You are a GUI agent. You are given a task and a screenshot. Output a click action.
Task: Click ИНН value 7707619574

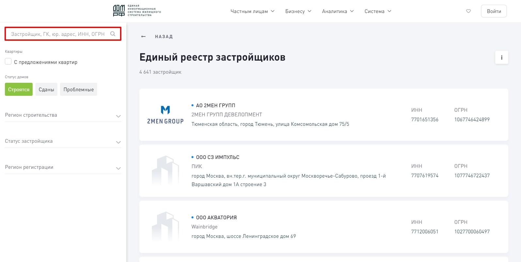(425, 176)
